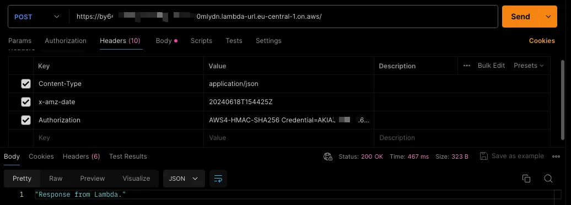Copy response body with the copy icon

pyautogui.click(x=526, y=179)
